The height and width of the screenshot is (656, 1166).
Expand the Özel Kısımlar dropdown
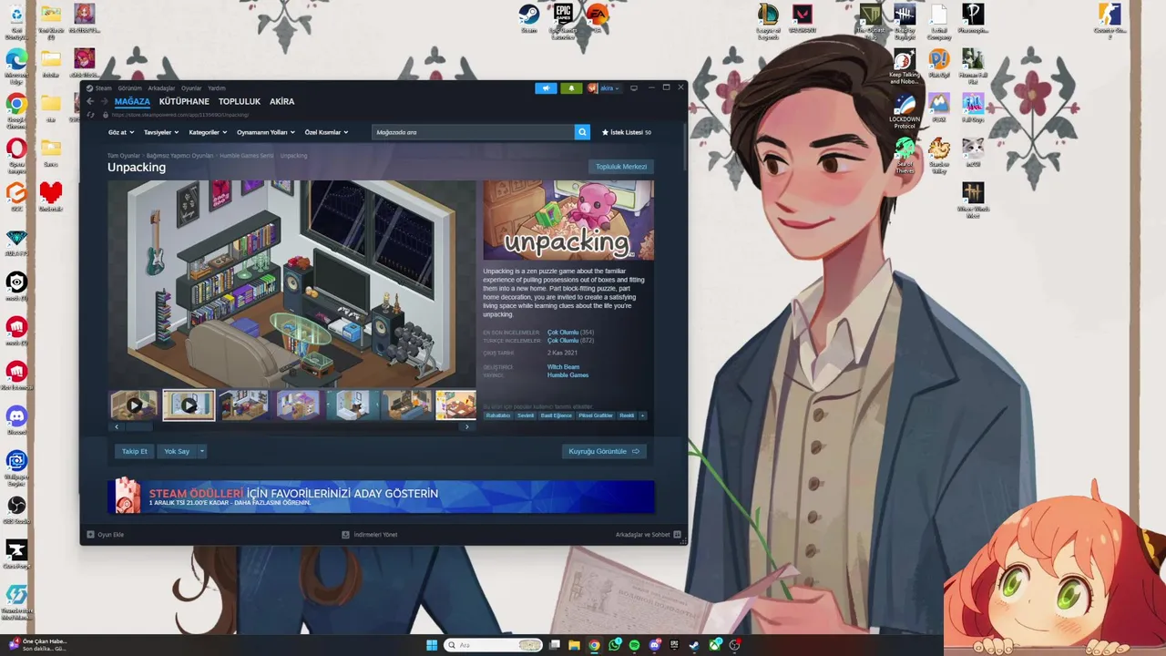coord(326,132)
